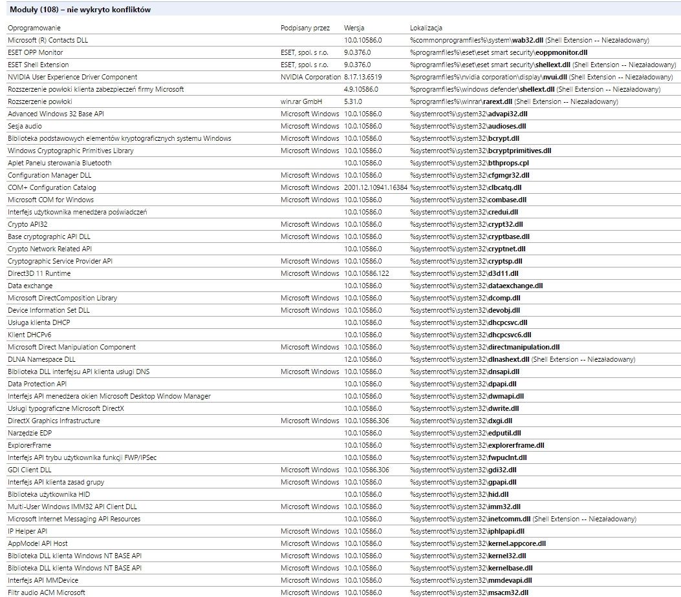Select the ExplorerFrame module name
Screen dimensions: 681x597
29,446
